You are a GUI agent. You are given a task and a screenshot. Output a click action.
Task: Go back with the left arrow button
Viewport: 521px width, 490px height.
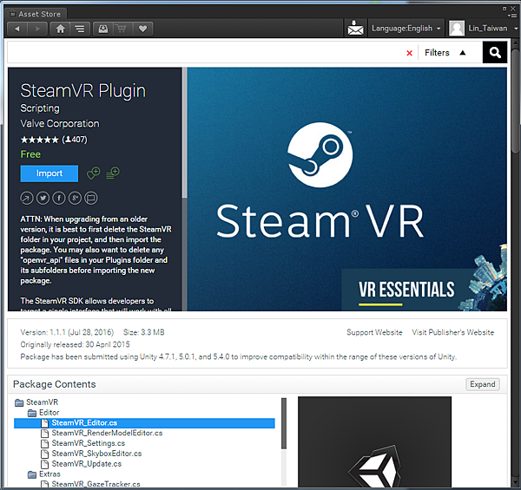[17, 29]
